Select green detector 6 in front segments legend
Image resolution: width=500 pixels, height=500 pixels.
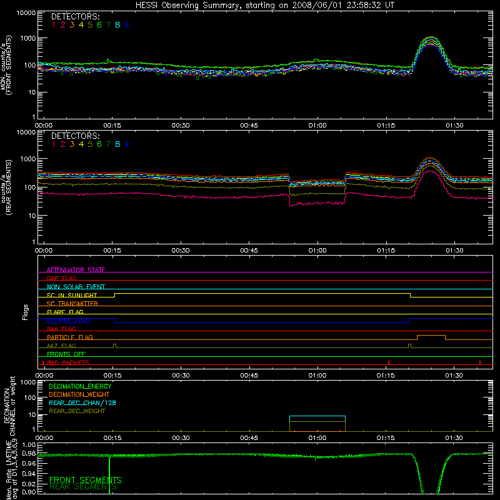[99, 25]
